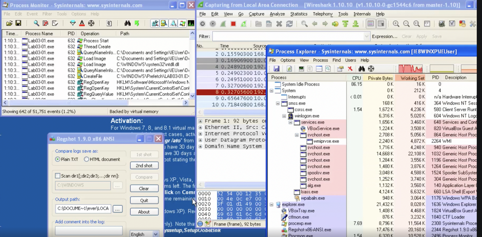Select the HTML document radio button
The image size is (482, 237).
[x=87, y=159]
